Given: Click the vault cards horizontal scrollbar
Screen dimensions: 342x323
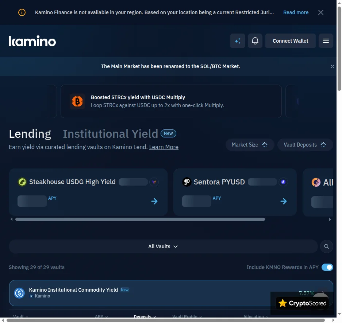Looking at the screenshot, I should [140, 219].
